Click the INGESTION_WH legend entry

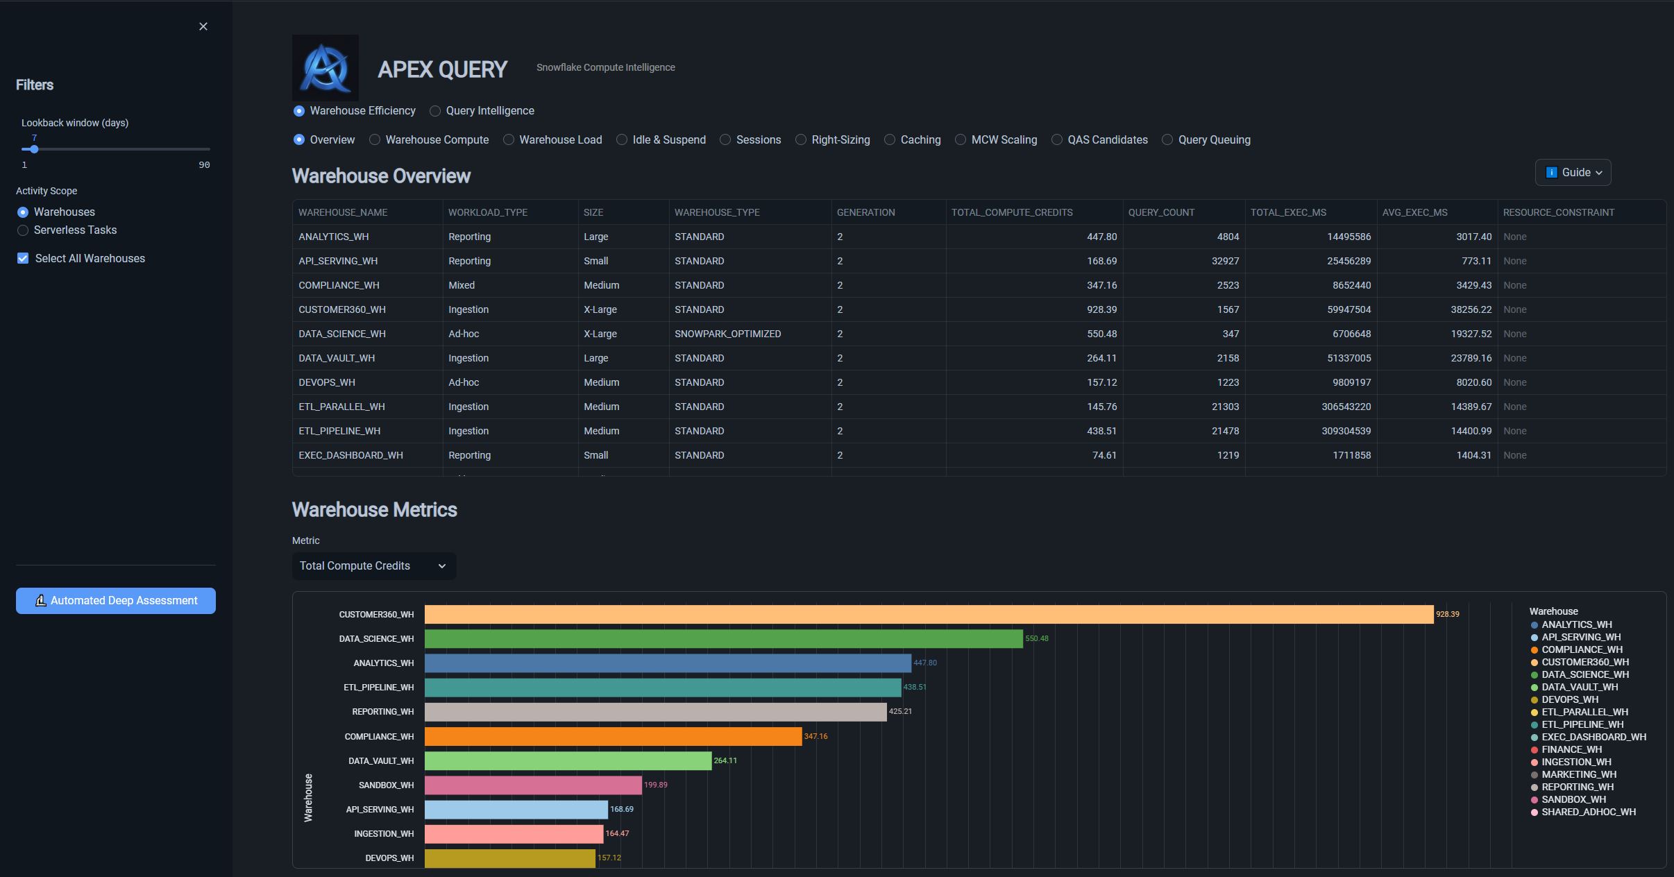[1571, 763]
